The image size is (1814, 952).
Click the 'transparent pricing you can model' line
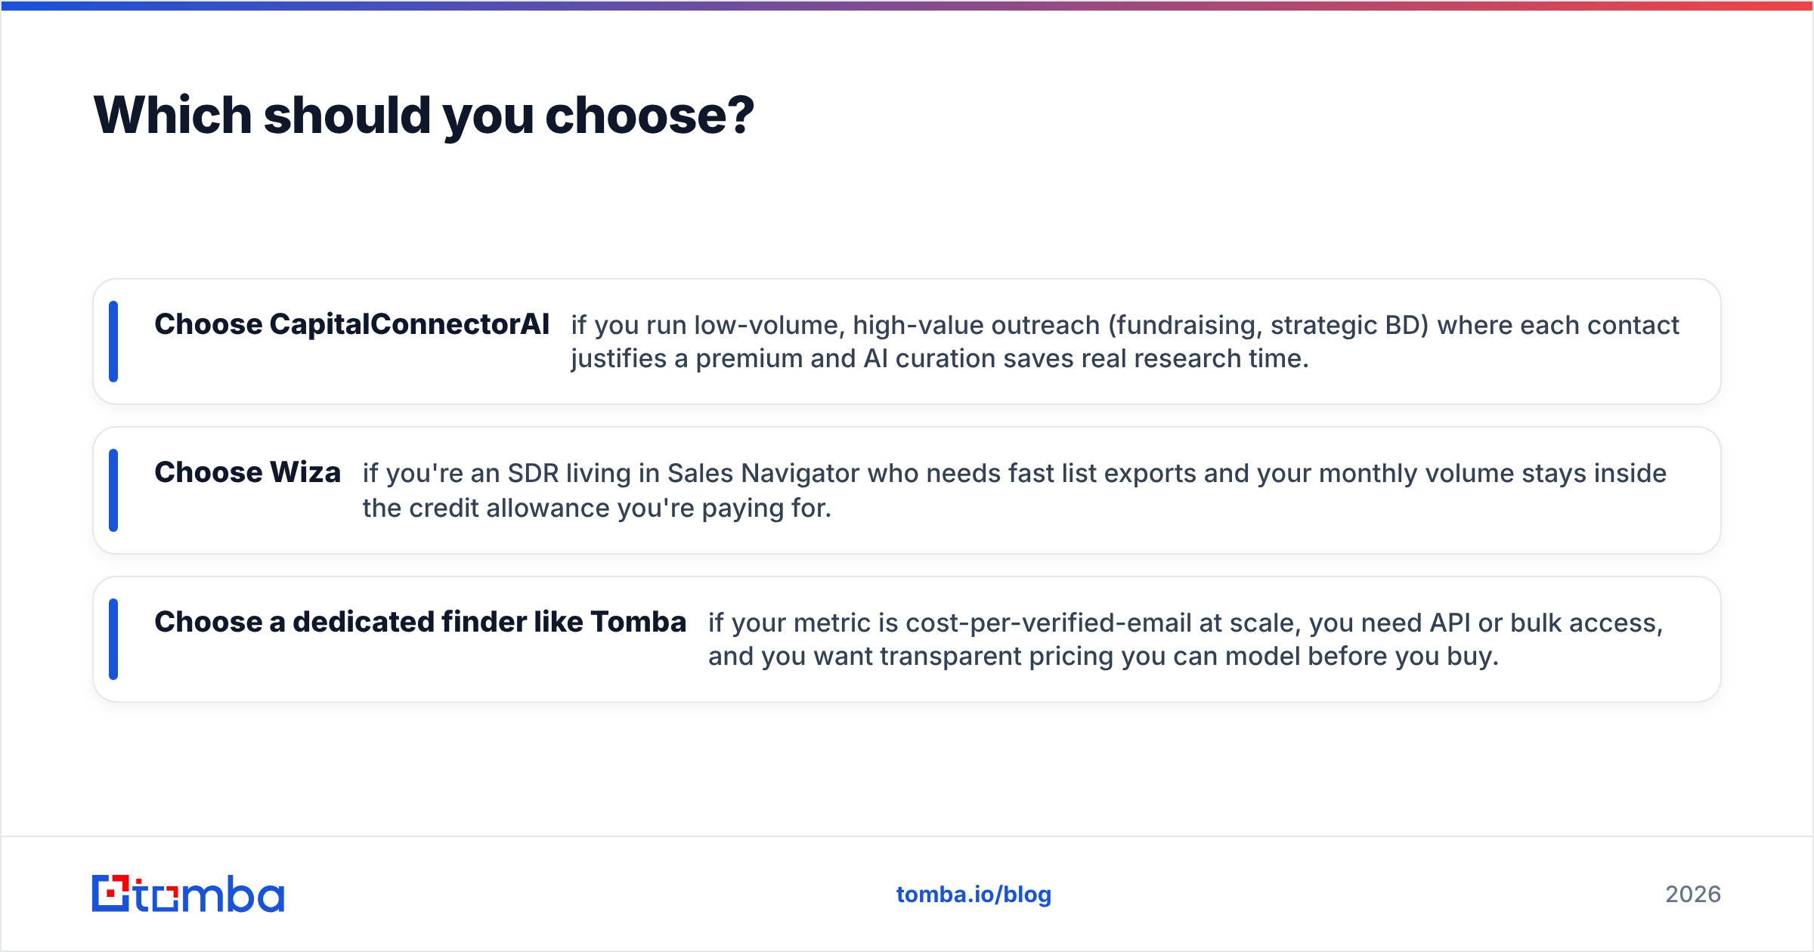point(1104,656)
